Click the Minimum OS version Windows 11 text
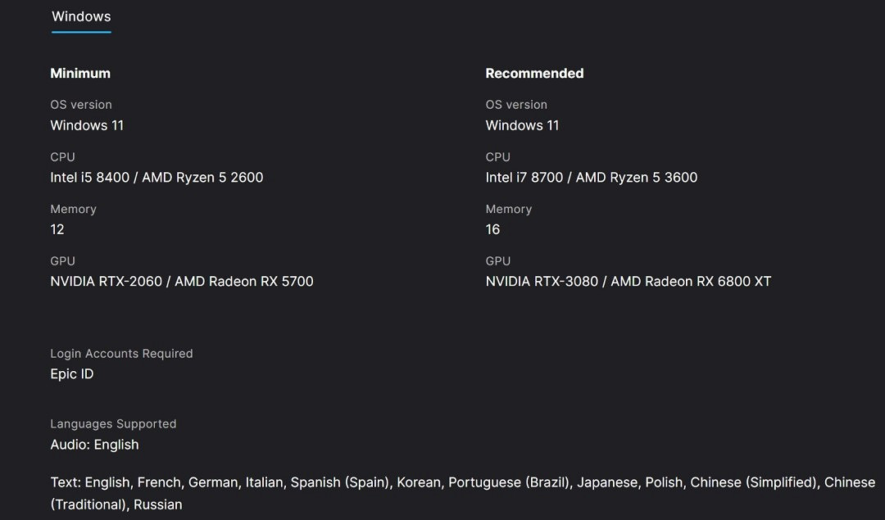 [87, 125]
